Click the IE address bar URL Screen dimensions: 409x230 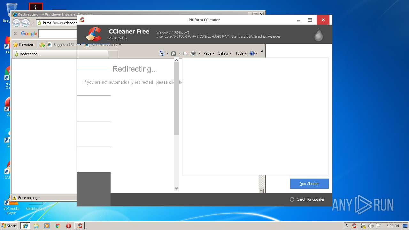point(60,23)
